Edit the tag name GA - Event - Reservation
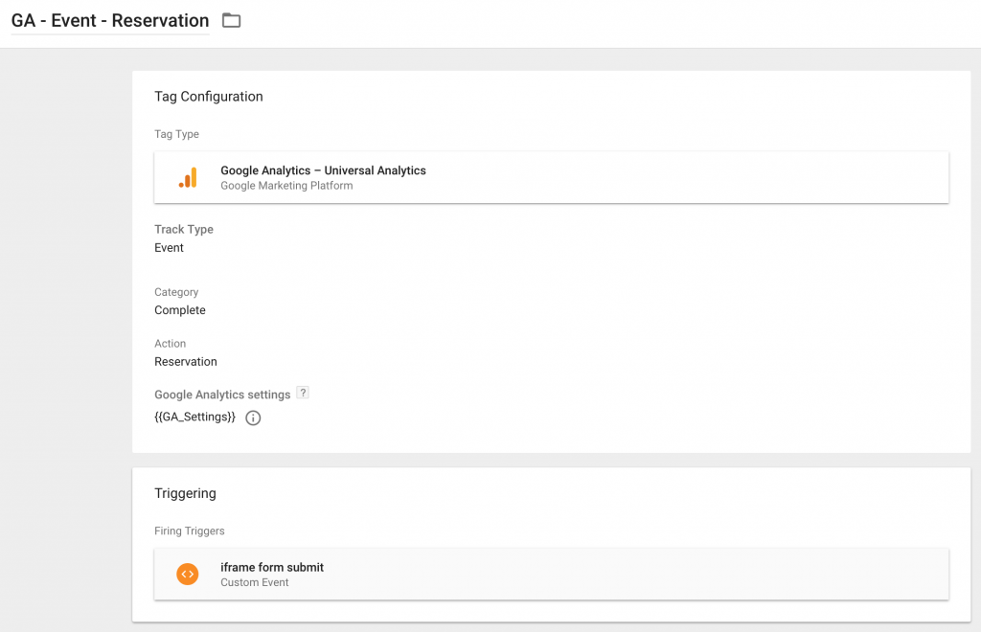981x632 pixels. point(109,20)
